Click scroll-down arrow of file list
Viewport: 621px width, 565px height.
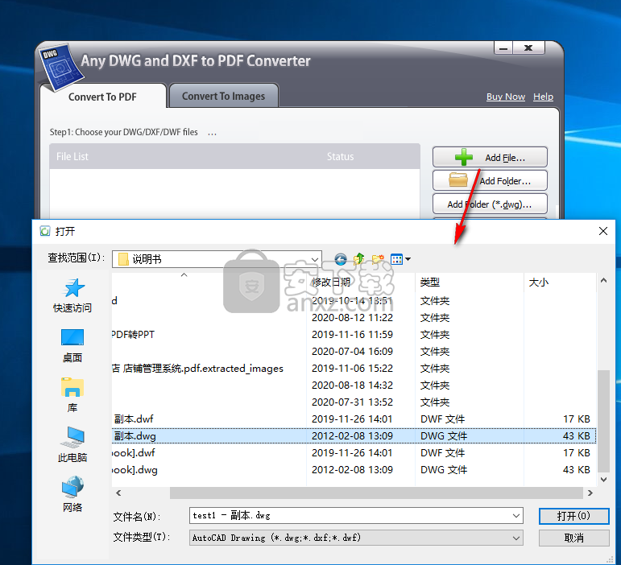pos(603,479)
